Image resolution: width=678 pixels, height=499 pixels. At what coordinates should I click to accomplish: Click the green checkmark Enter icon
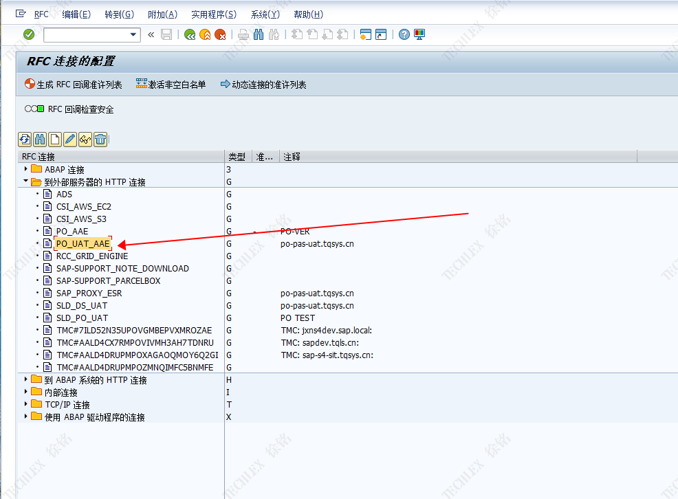[29, 34]
